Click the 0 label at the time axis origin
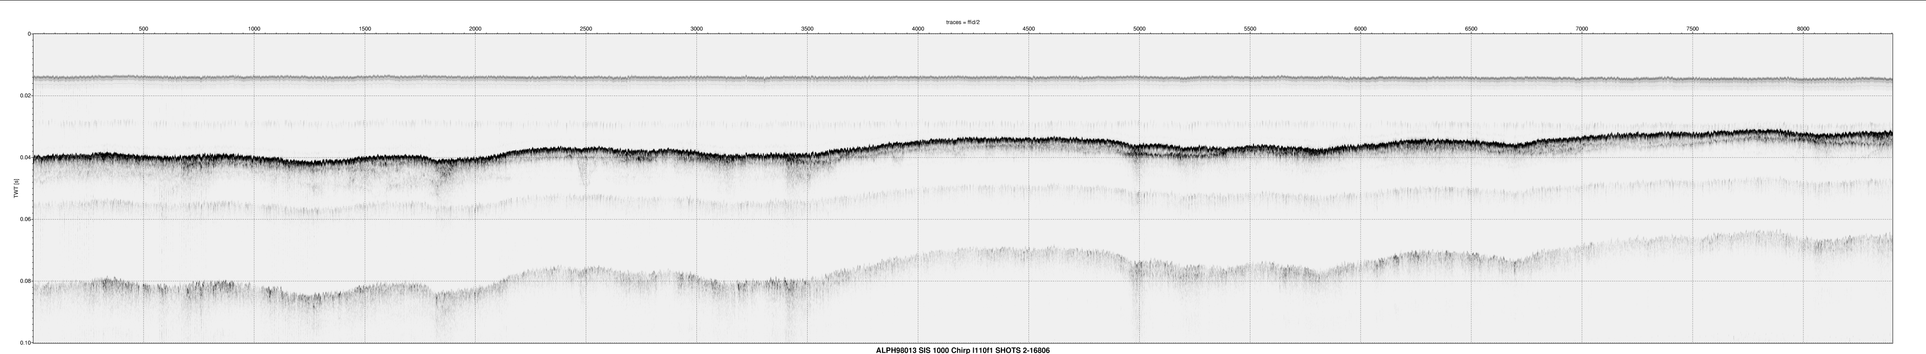1926x354 pixels. (x=29, y=35)
